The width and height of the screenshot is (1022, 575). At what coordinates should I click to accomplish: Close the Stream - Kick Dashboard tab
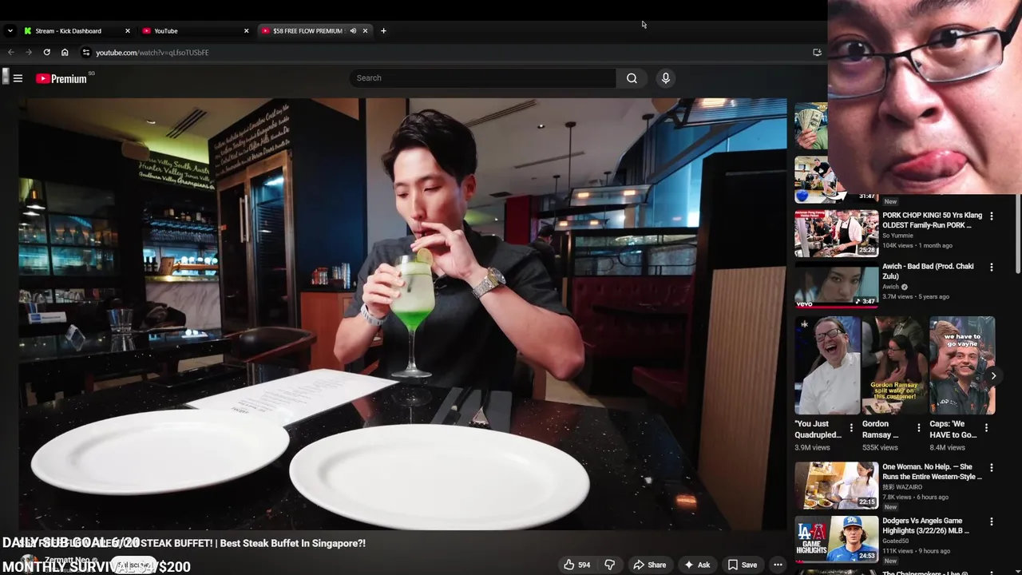point(127,31)
